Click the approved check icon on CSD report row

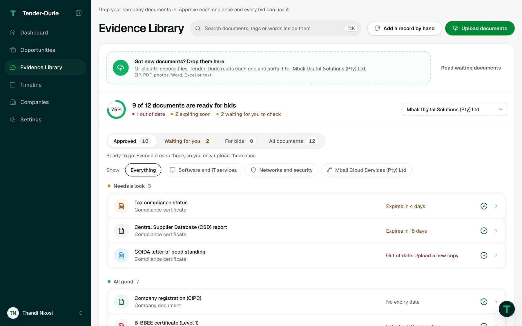484,231
